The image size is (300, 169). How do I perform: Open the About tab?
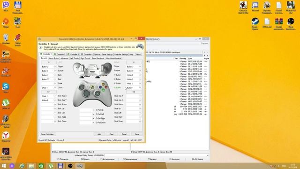pyautogui.click(x=138, y=54)
